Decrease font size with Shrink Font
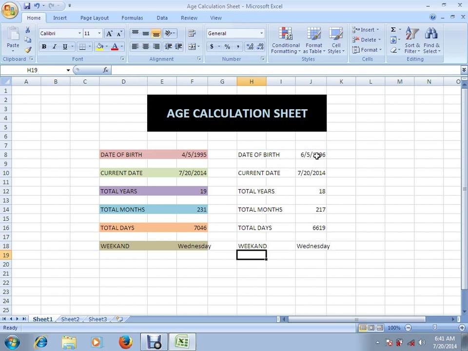 pos(119,34)
